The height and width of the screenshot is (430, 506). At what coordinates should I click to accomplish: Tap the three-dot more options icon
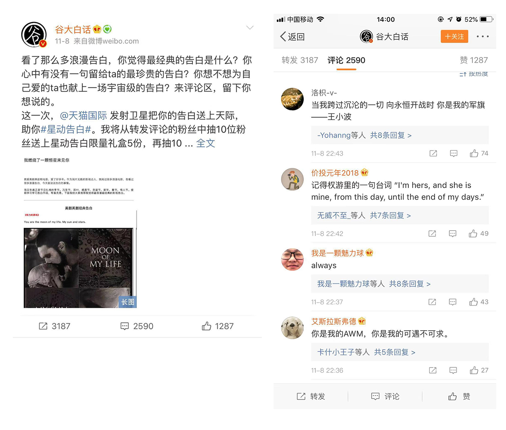tap(483, 36)
